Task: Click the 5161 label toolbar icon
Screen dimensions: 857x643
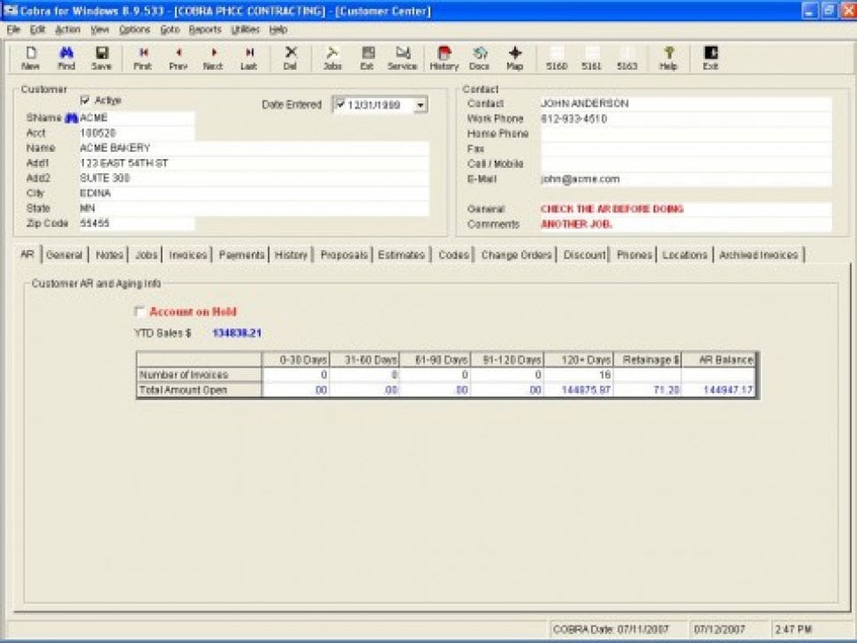Action: (x=592, y=58)
